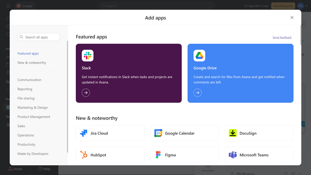Select Featured apps category
Image resolution: width=311 pixels, height=175 pixels.
28,53
